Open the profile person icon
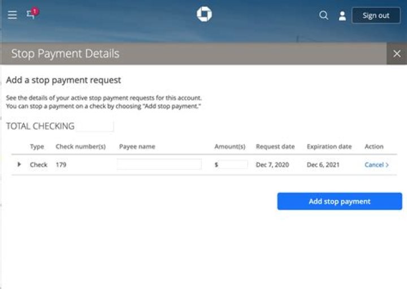 343,16
